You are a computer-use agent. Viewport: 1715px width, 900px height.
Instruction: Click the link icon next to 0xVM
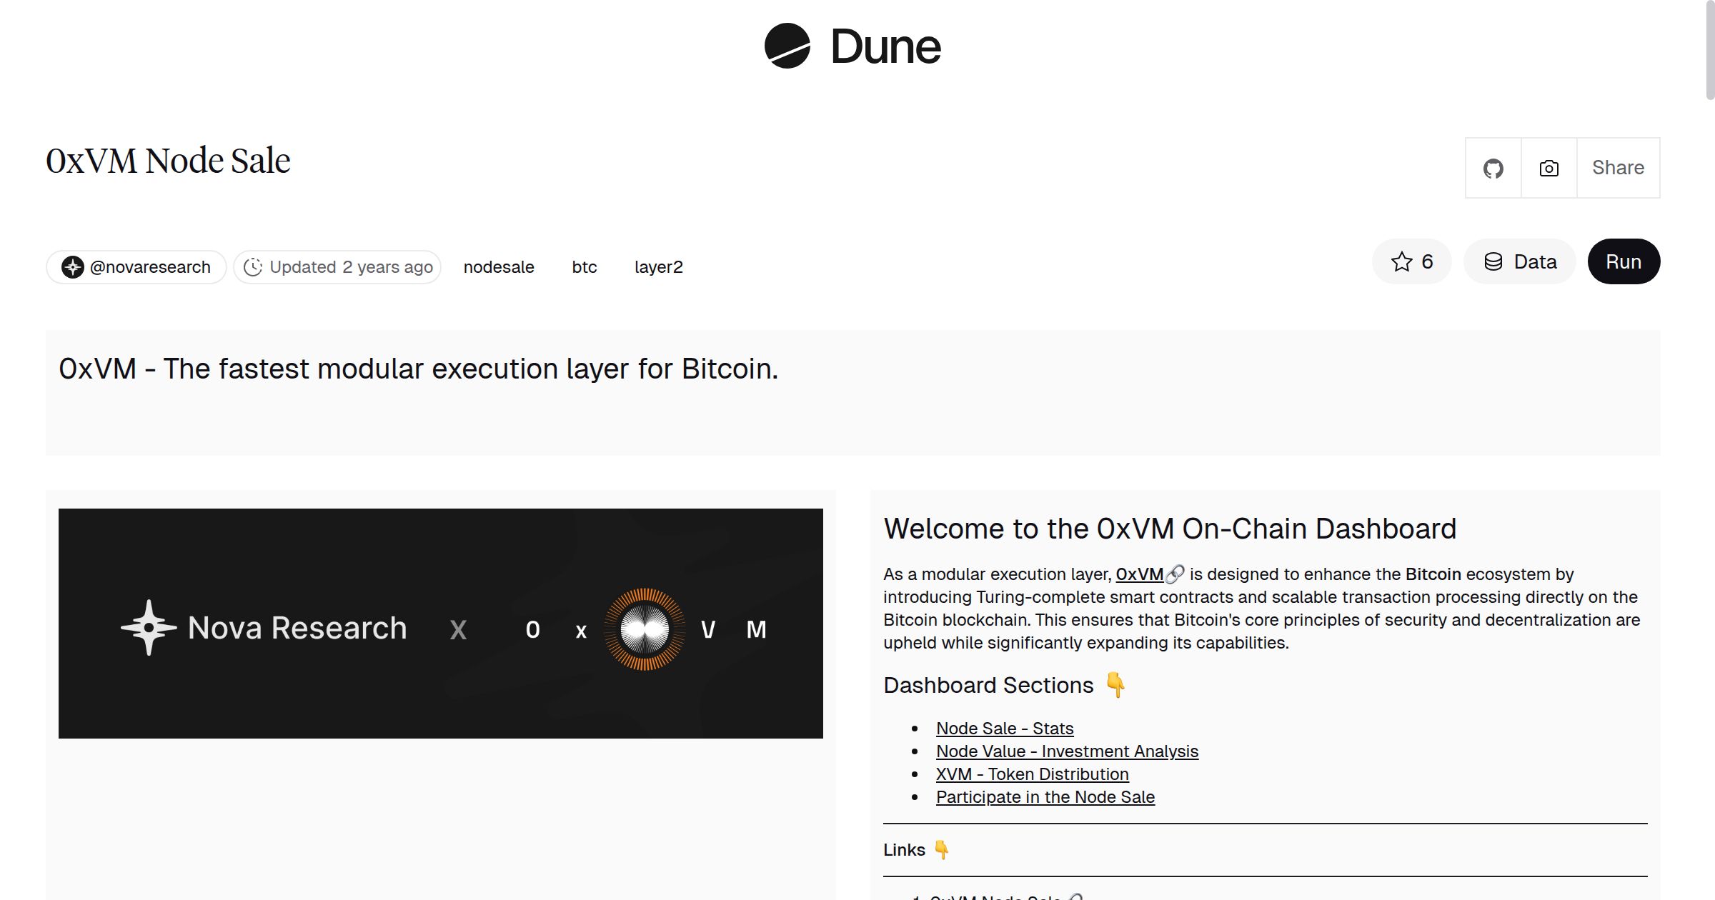[x=1176, y=574]
